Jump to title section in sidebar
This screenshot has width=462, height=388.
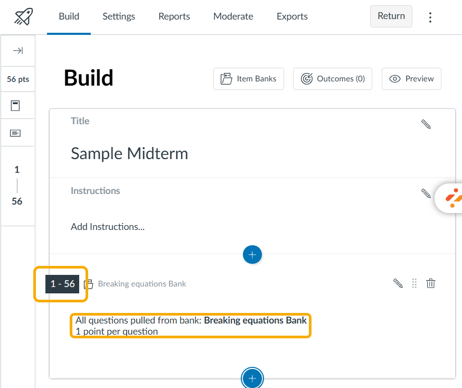[x=15, y=106]
